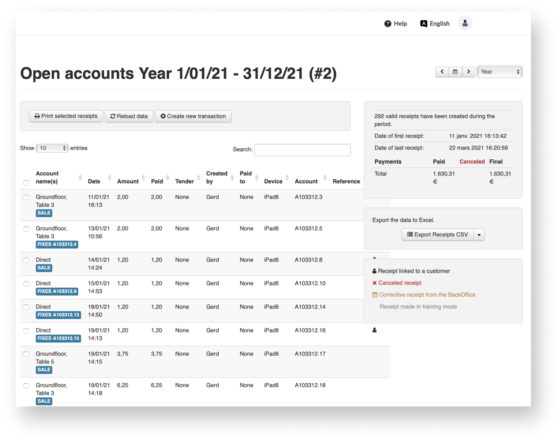Click Create new transaction button
560x440 pixels.
[193, 116]
